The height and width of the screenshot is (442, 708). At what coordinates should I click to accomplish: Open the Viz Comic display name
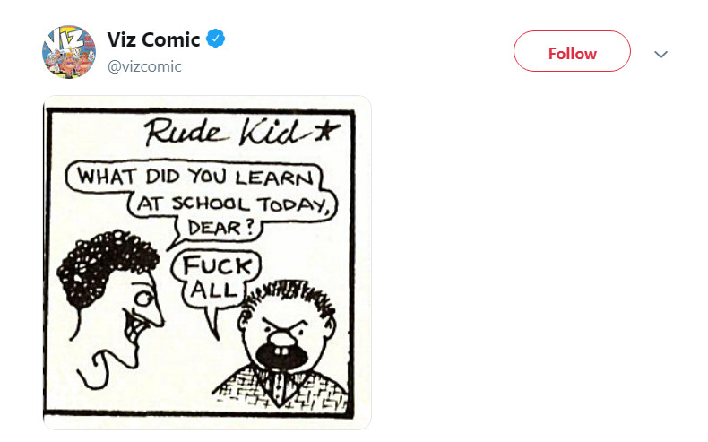(x=155, y=39)
